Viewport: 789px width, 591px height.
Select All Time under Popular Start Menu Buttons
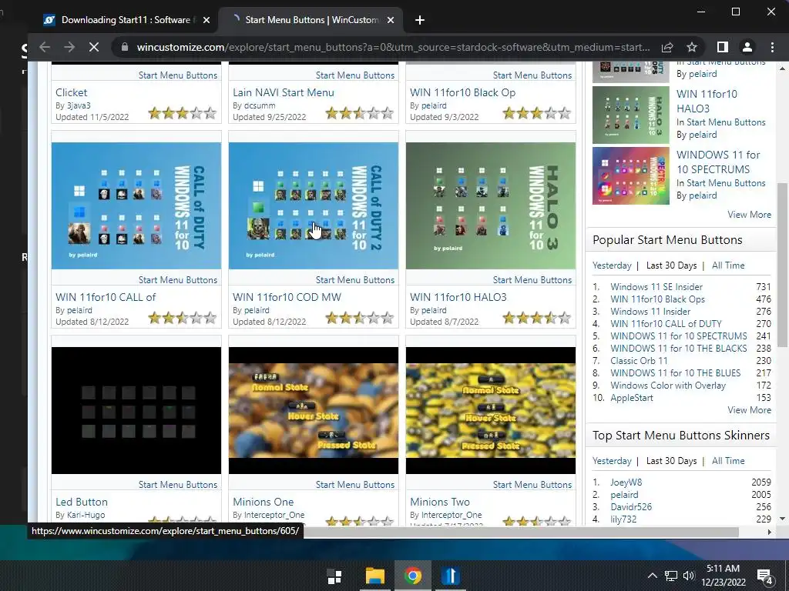[728, 265]
